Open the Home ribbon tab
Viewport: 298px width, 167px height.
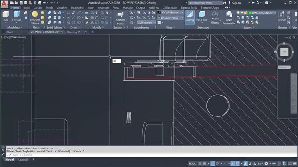[x=15, y=8]
